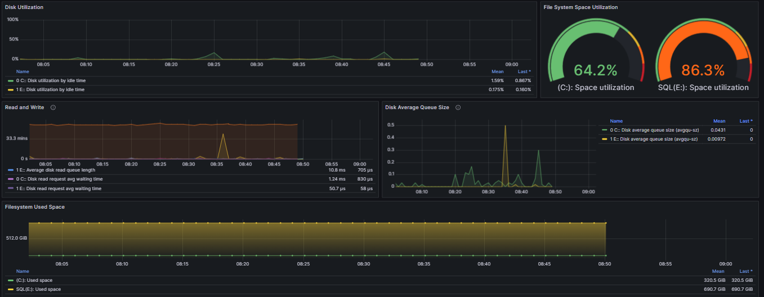Image resolution: width=764 pixels, height=297 pixels.
Task: Toggle series 1 E:: Average disk read queue length
Action: pyautogui.click(x=56, y=170)
